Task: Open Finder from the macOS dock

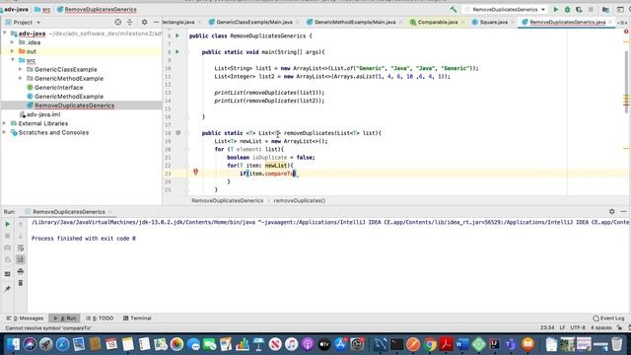Action: 13,344
